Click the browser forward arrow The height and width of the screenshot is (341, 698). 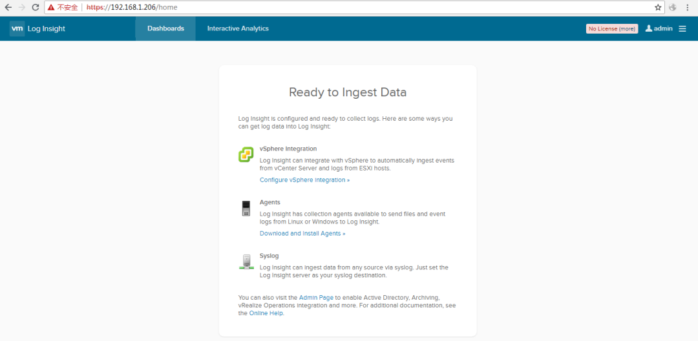point(22,7)
